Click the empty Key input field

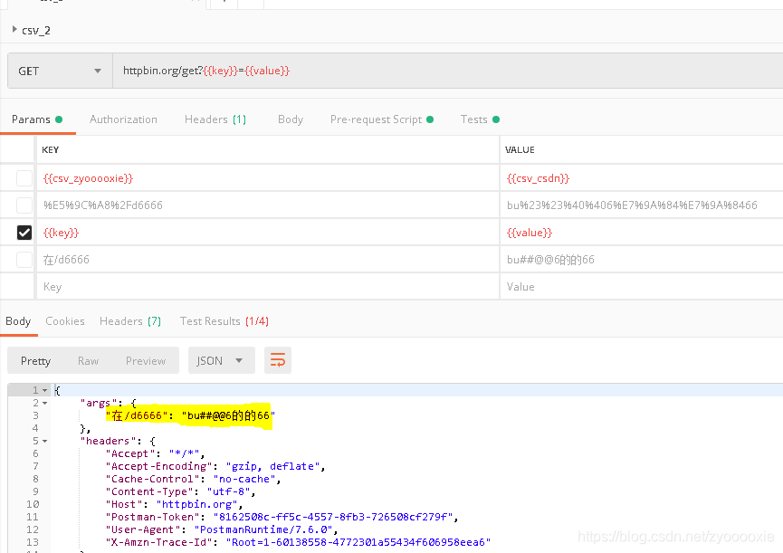[x=268, y=287]
